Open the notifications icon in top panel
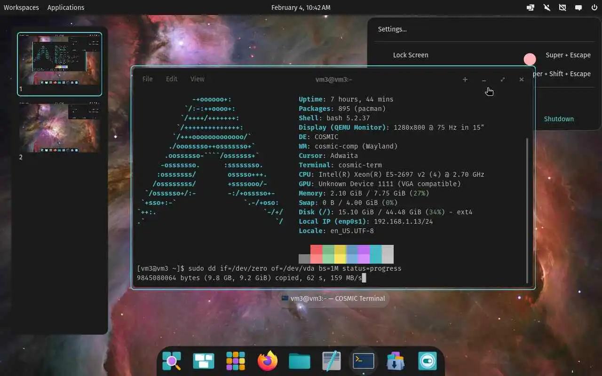Screen dimensions: 602x376 tap(578, 8)
